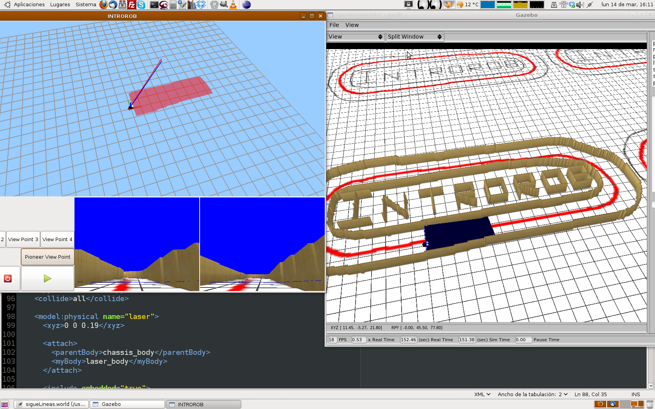Open the File menu in Gazebo
The width and height of the screenshot is (655, 409).
[x=334, y=25]
